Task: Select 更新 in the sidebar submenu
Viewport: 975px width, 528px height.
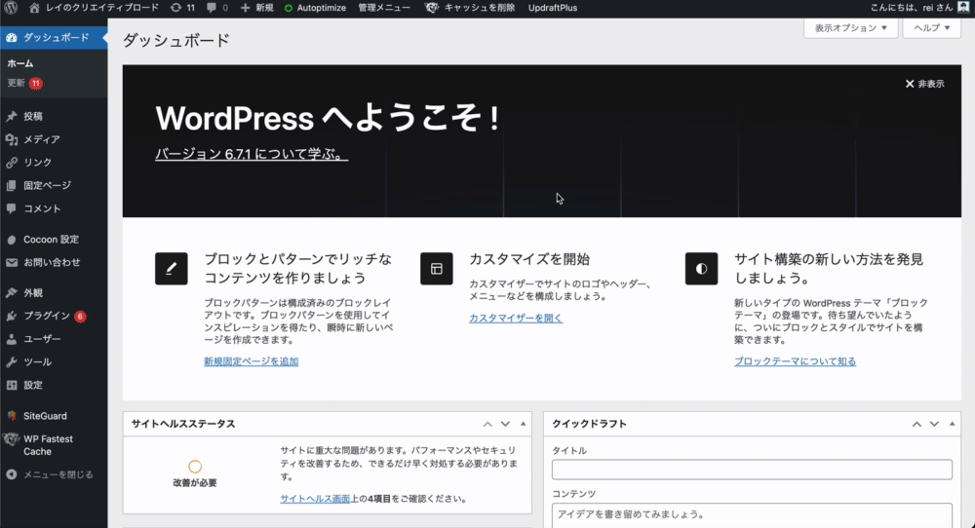Action: [17, 83]
